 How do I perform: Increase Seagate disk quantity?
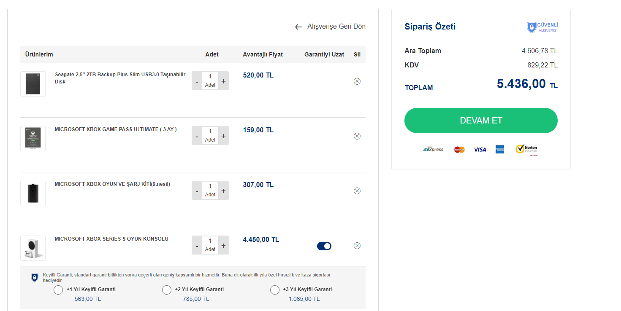coord(223,81)
